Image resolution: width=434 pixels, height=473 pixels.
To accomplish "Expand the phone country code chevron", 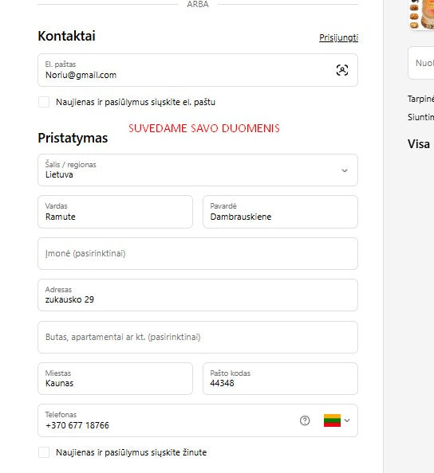I will click(347, 420).
